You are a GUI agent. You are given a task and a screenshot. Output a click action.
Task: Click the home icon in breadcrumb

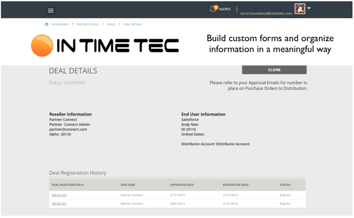point(47,24)
